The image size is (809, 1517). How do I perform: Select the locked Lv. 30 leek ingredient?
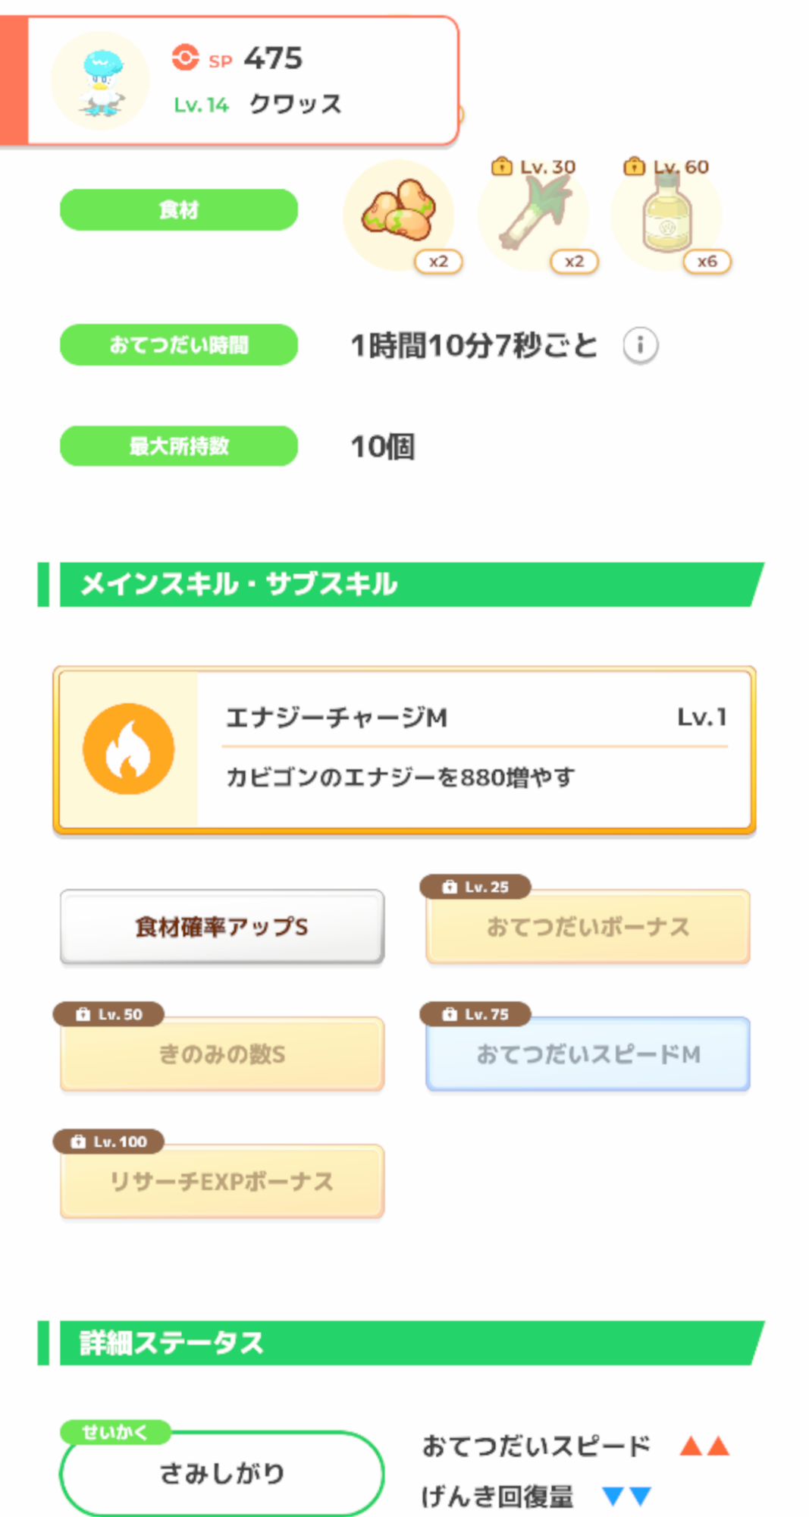(533, 215)
